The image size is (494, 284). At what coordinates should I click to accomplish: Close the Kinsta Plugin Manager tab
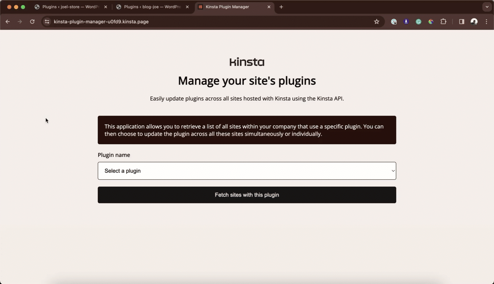[x=269, y=7]
